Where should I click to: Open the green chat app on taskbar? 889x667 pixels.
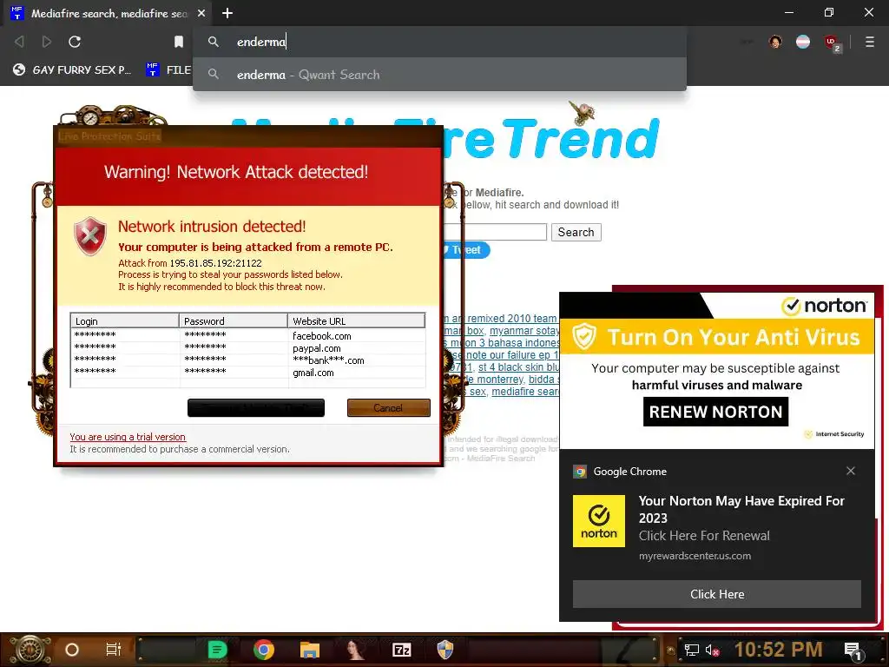[217, 650]
